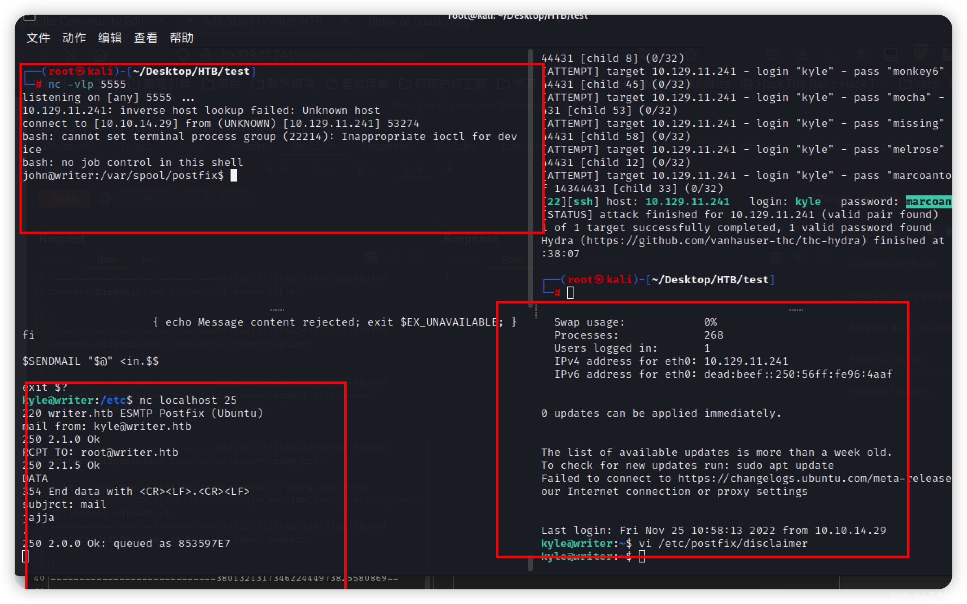Click the block cursor after john@writer prompt
Viewport: 967px width, 604px height.
(x=234, y=175)
